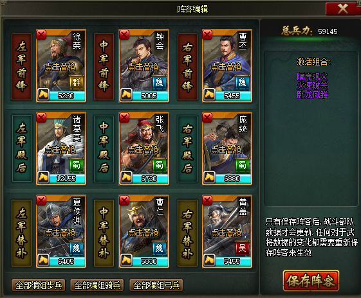
Task: Click the 魏 faction badge on 曹仁's card
Action: coord(160,248)
